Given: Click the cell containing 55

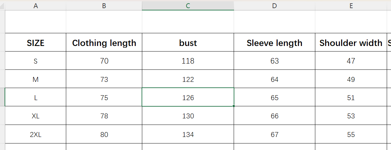Looking at the screenshot, I should (351, 134).
